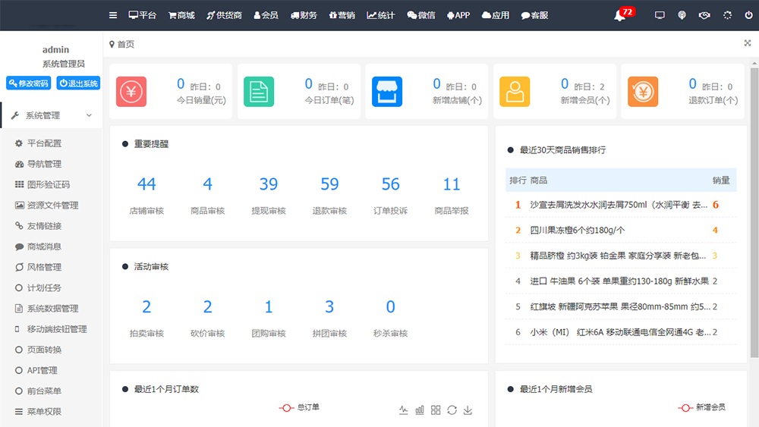Viewport: 759px width, 427px height.
Task: Open the APP top menu
Action: (458, 15)
